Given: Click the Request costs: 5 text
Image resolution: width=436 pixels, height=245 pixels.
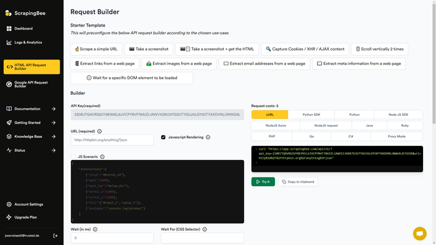Looking at the screenshot, I should (265, 106).
